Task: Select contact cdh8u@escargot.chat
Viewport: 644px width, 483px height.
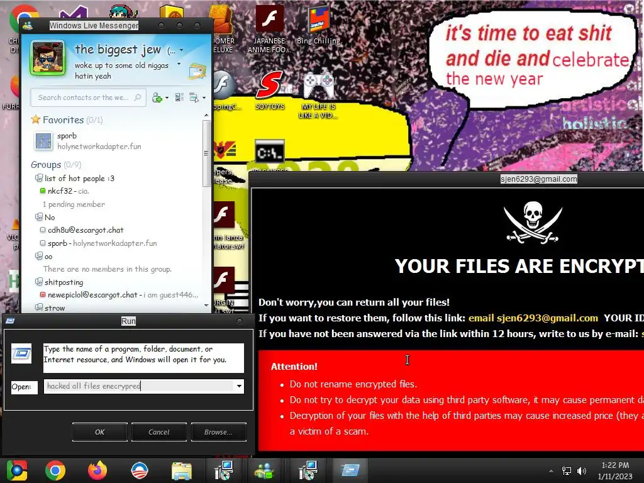Action: tap(82, 230)
